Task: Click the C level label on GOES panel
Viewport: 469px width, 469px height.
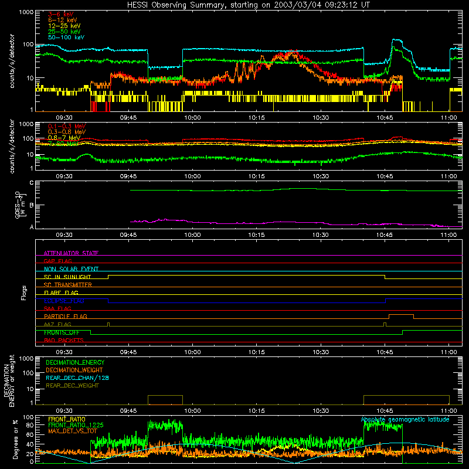Action: [32, 183]
